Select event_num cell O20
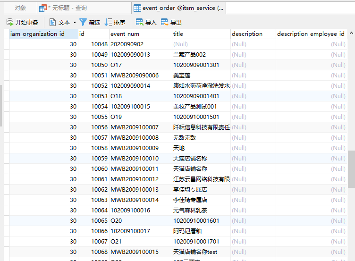 click(141, 221)
